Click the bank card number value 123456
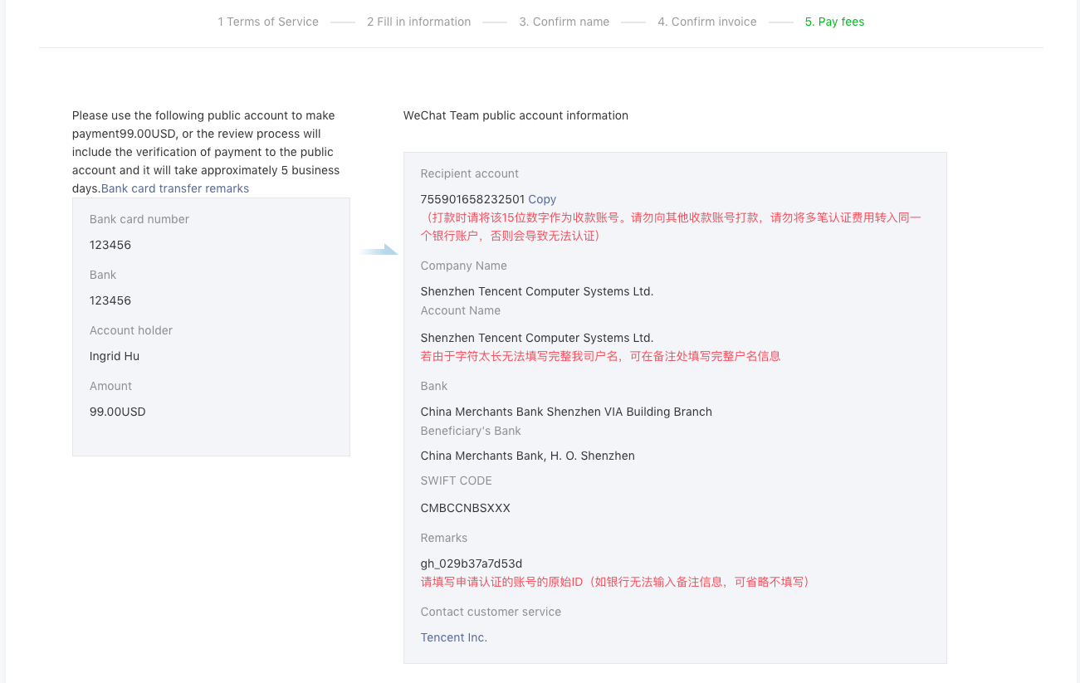Screen dimensions: 1080x683 click(110, 245)
